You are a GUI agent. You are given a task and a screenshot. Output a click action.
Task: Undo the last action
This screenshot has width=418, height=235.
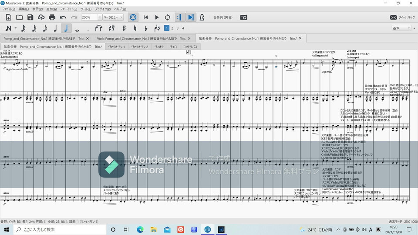(63, 17)
